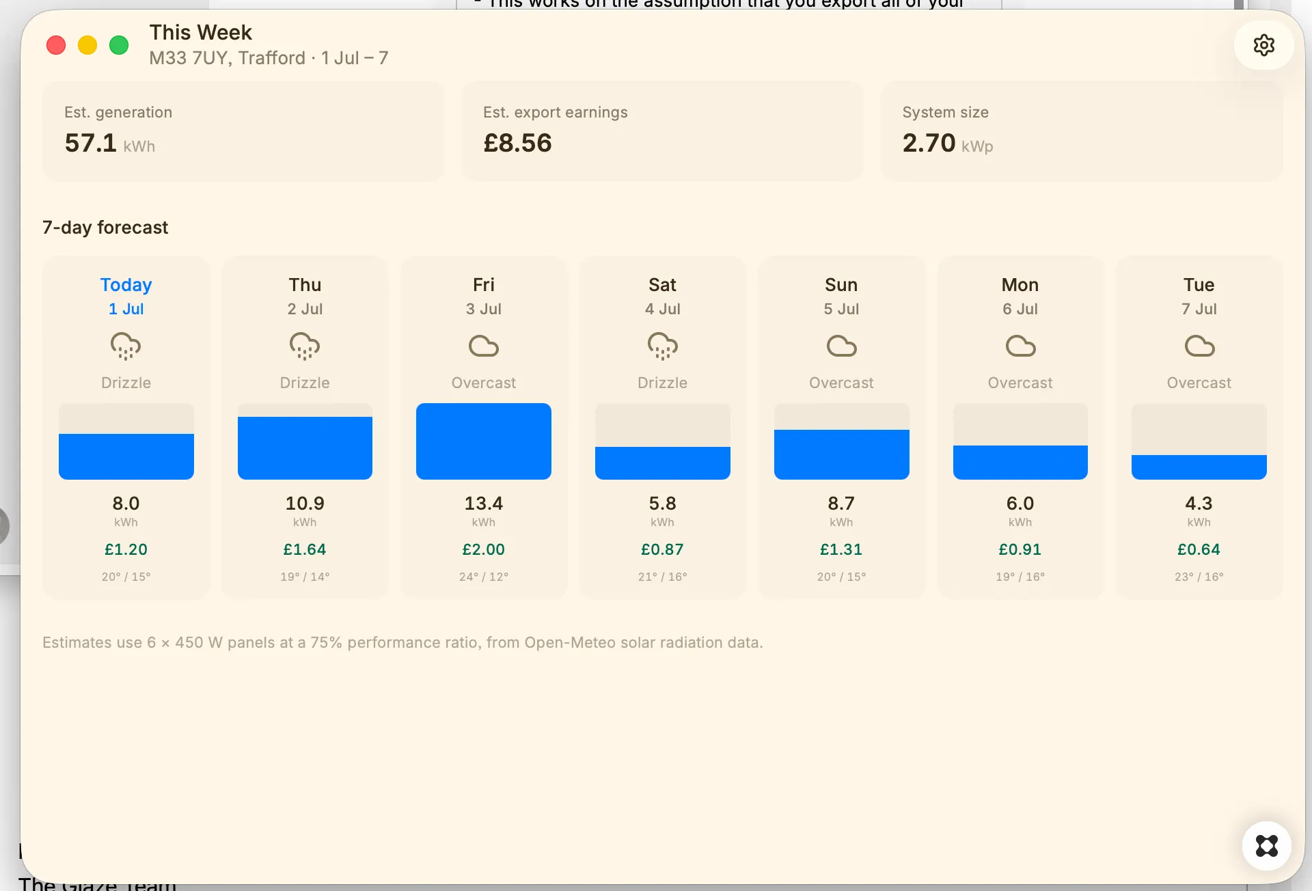The image size is (1312, 891).
Task: Click the 57.1 generation value
Action: (x=91, y=143)
